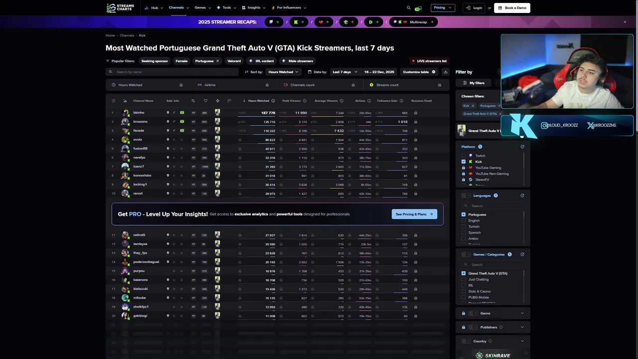The width and height of the screenshot is (638, 359).
Task: Check the English language checkbox
Action: point(464,220)
